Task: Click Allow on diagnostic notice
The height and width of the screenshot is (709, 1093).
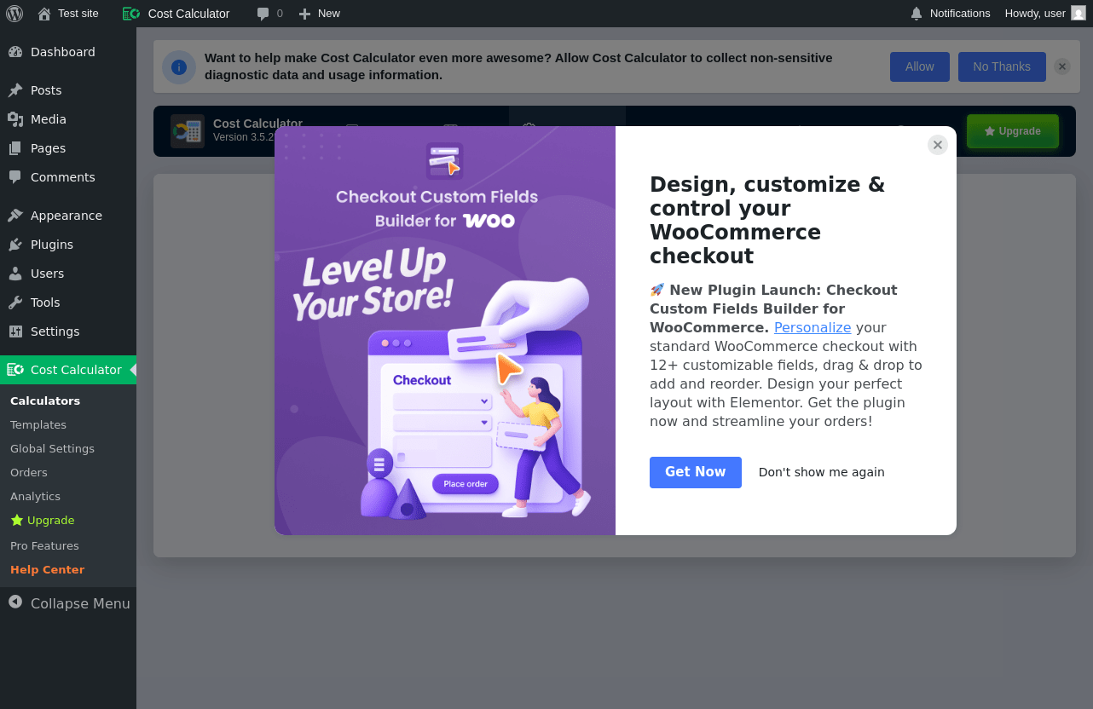Action: click(x=920, y=66)
